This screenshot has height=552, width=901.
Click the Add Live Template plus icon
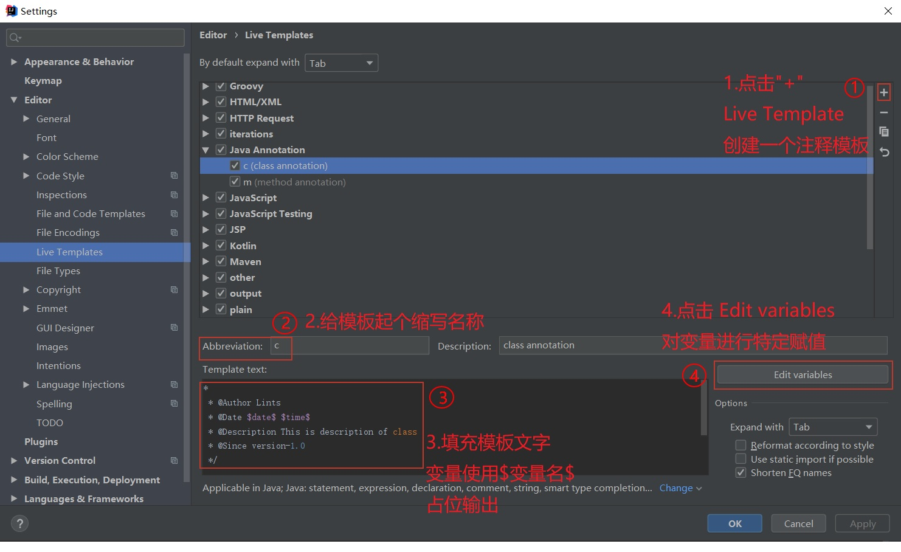[884, 92]
